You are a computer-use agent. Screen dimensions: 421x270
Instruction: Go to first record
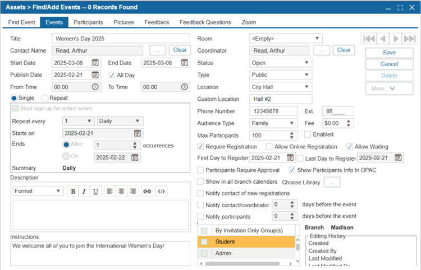tap(369, 39)
